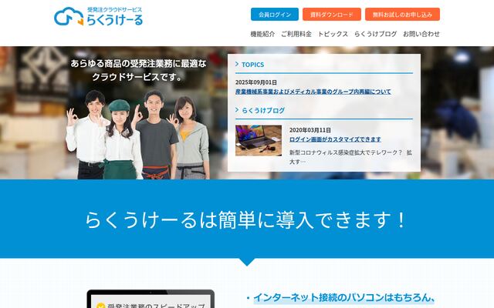Open ログイン画面がカスタマイズできます blog link
Image resolution: width=494 pixels, height=308 pixels.
(335, 139)
